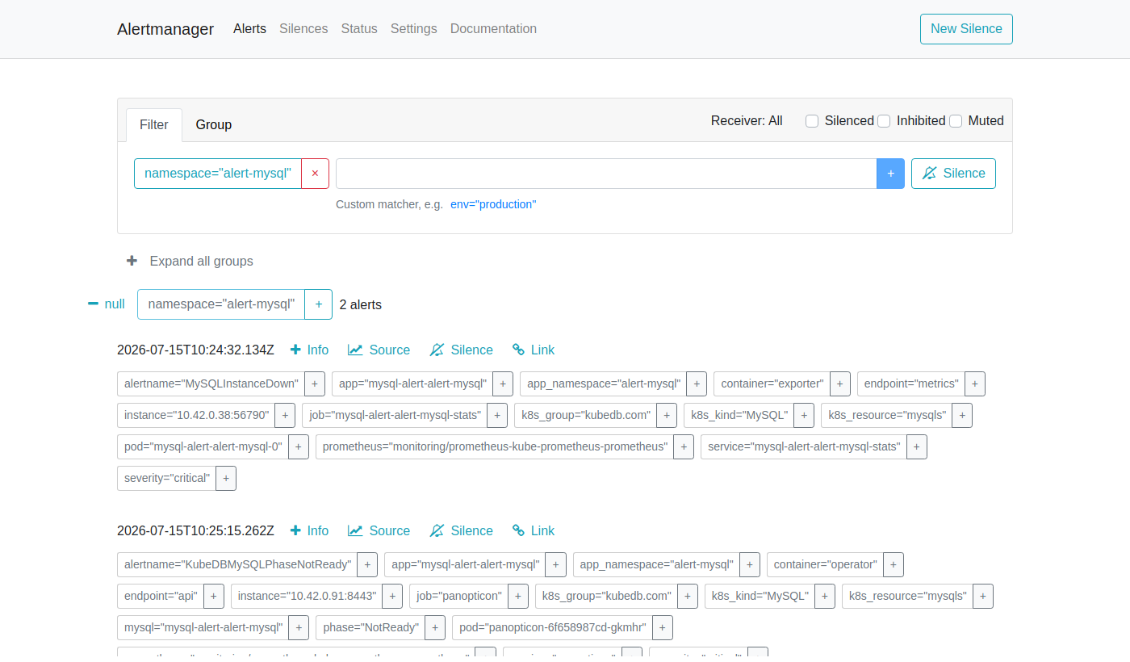This screenshot has width=1130, height=662.
Task: Open the Settings navigation tab
Action: pyautogui.click(x=414, y=28)
